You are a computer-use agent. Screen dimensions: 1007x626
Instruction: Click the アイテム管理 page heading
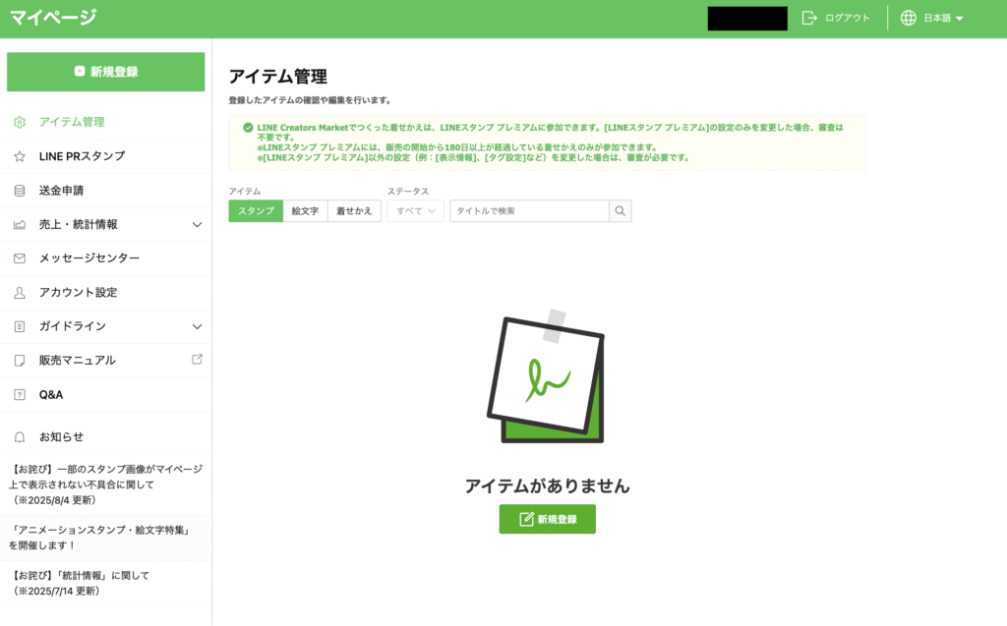click(x=278, y=77)
